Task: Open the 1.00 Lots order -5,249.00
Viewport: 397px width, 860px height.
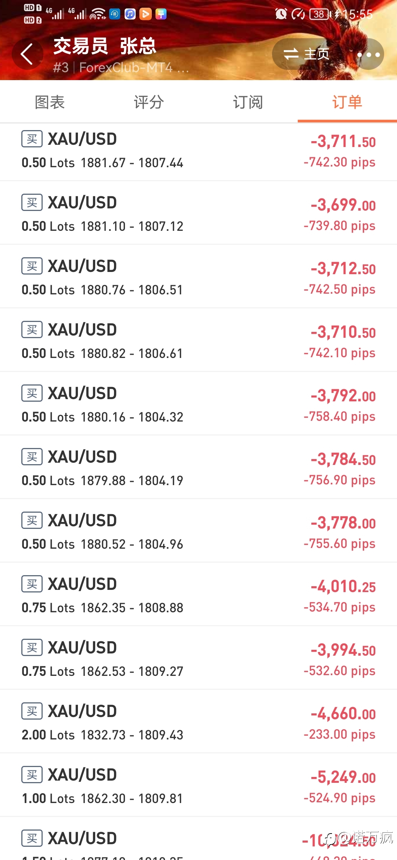Action: [x=198, y=785]
